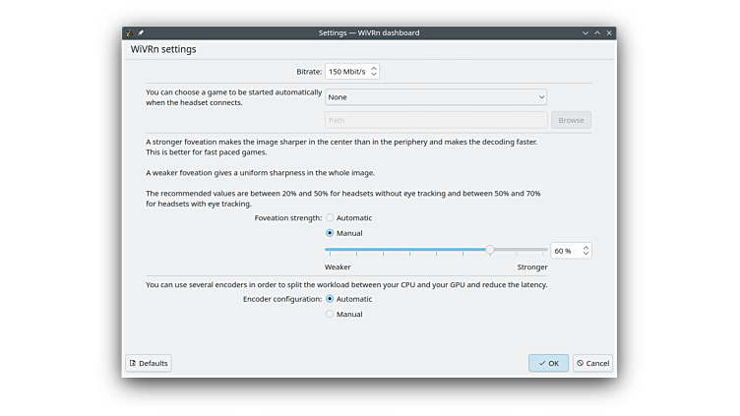Image resolution: width=740 pixels, height=416 pixels.
Task: Click the foveation strength slider handle
Action: (x=490, y=250)
